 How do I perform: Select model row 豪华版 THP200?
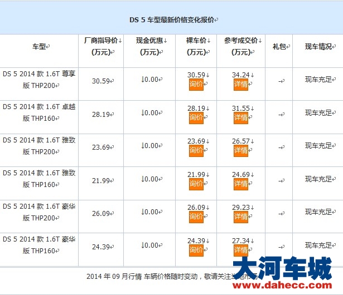click(39, 212)
